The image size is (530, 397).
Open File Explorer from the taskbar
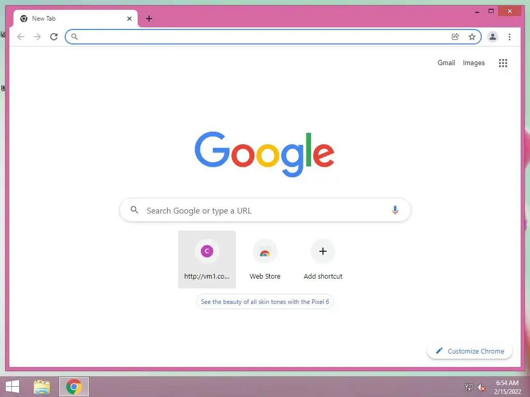coord(41,387)
